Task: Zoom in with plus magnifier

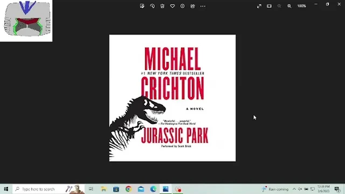Action: coord(289,6)
